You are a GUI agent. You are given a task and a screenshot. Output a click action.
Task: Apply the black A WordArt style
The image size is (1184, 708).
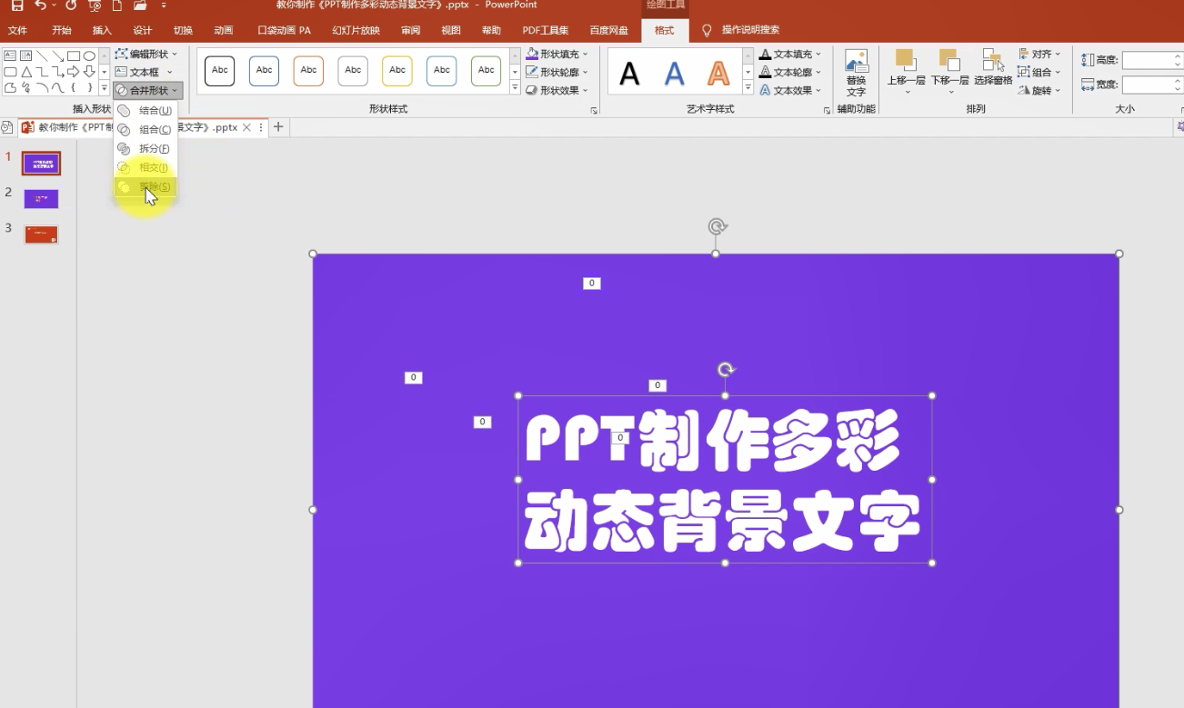click(x=629, y=73)
